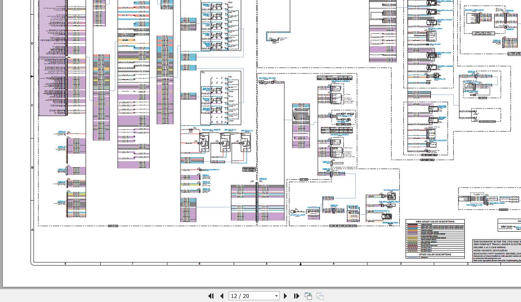Click the callout number example box at right
Screen dimensions: 521x302
[x=509, y=227]
